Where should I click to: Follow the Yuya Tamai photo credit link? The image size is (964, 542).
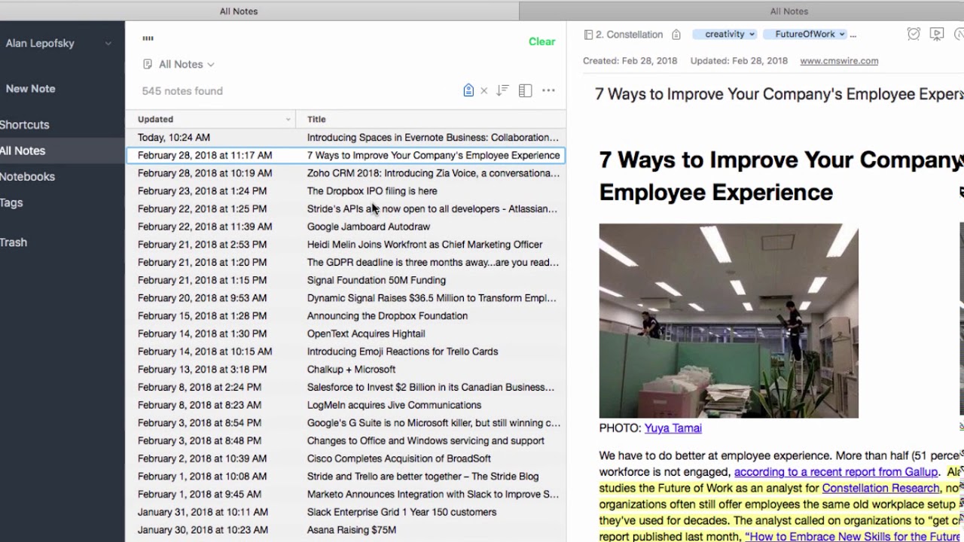[x=673, y=428]
